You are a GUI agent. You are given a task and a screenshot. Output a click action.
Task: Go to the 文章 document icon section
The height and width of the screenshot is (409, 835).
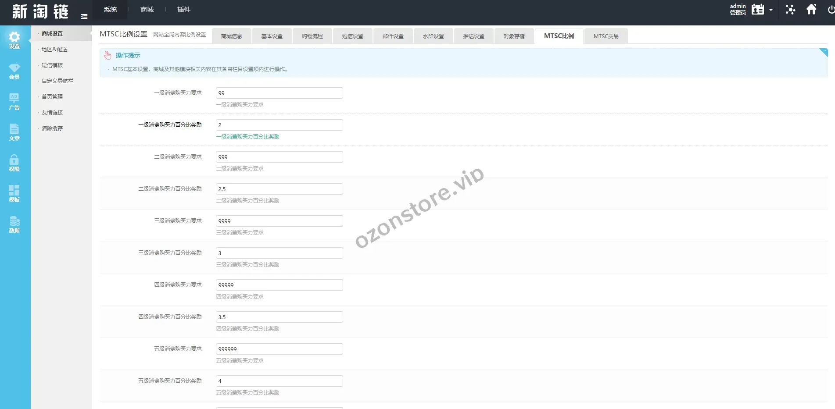point(14,132)
